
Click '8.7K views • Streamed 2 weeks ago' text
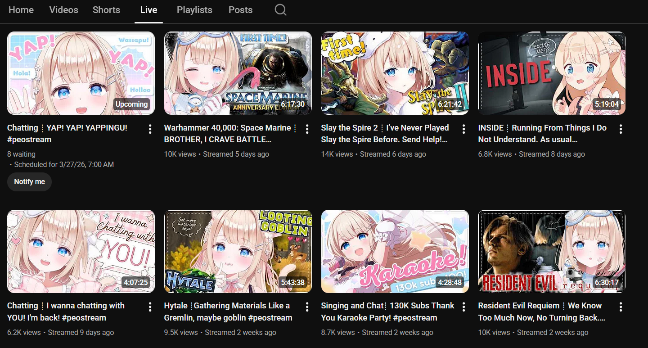click(x=377, y=332)
